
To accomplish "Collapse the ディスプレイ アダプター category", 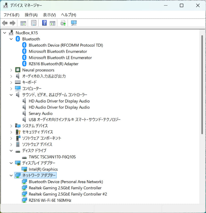I will coord(11,163).
